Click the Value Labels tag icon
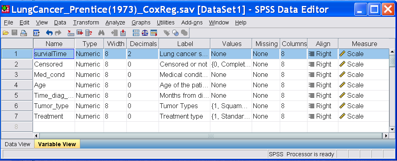The height and width of the screenshot is (161, 397). tap(166, 33)
